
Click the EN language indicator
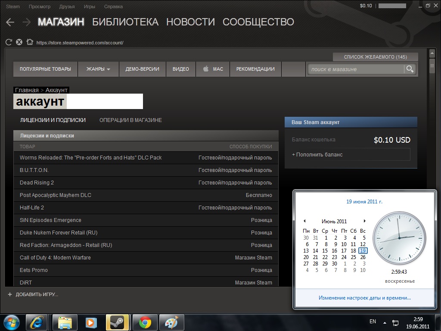[373, 322]
